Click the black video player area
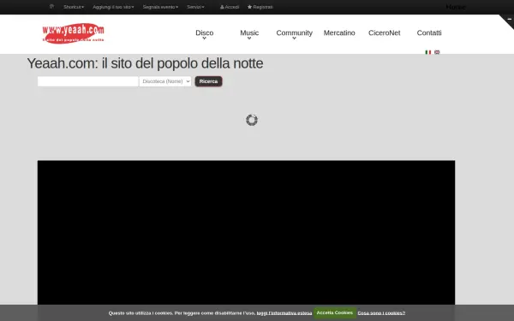 pos(246,233)
